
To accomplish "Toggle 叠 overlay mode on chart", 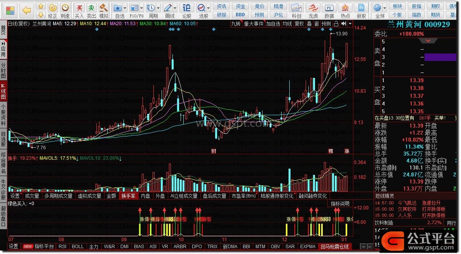I will click(x=309, y=24).
